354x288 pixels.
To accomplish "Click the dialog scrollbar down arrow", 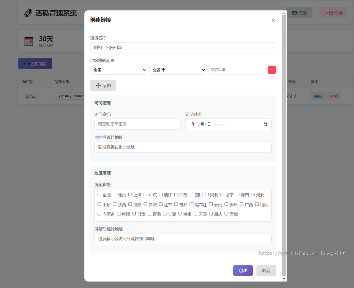I will click(x=284, y=279).
